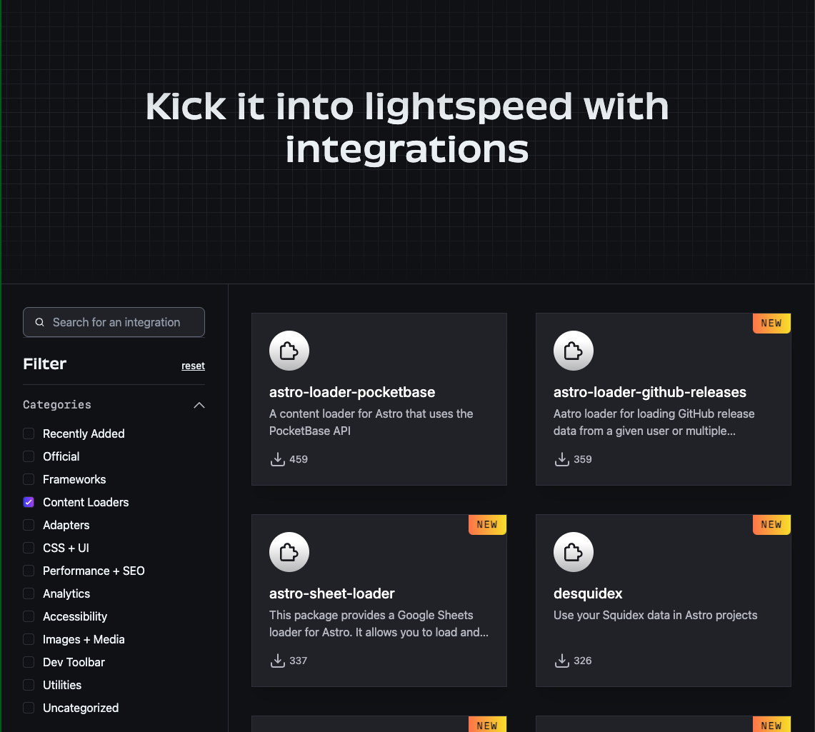The width and height of the screenshot is (815, 732).
Task: Click the astro-loader-pocketbase puzzle icon
Action: (x=289, y=351)
